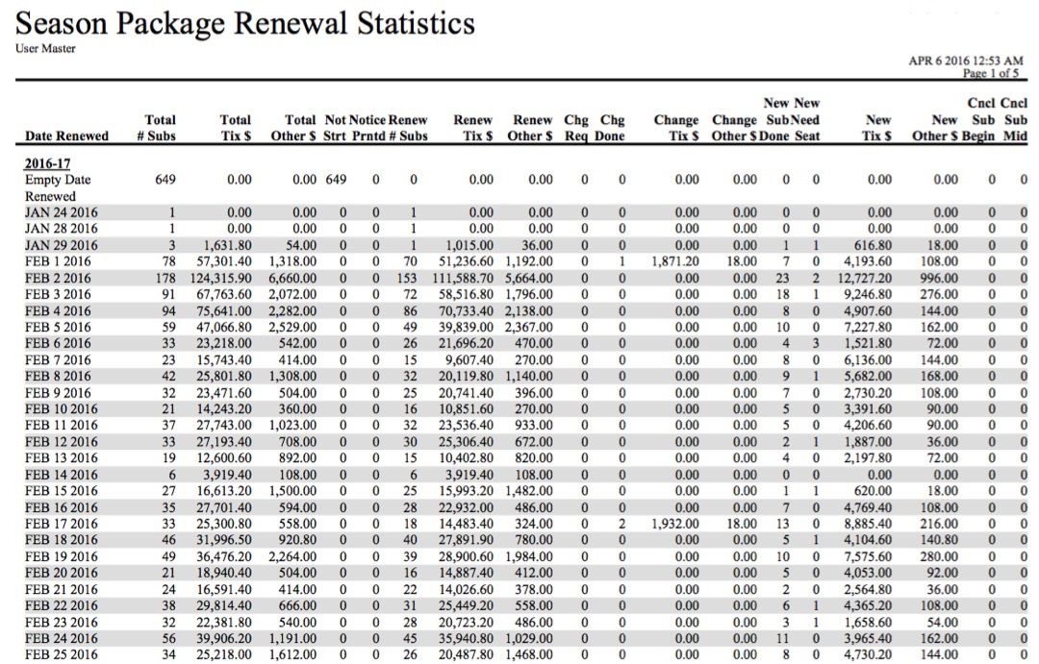Click the change tix value '1,932.00'
This screenshot has width=1039, height=664.
(674, 524)
